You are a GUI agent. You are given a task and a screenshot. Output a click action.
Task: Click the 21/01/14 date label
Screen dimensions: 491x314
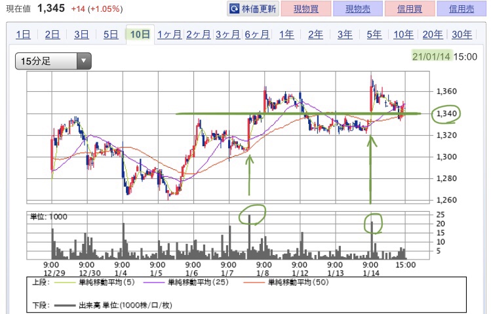click(431, 56)
